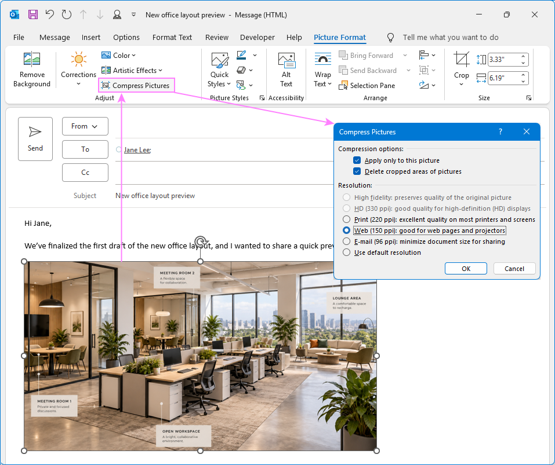The height and width of the screenshot is (465, 555).
Task: Click the Crop tool icon
Action: point(462,60)
